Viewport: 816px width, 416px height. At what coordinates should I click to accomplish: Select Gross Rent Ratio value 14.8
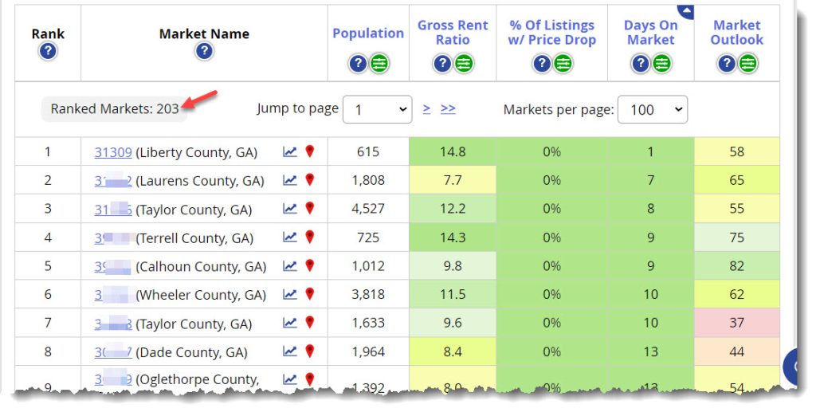453,151
